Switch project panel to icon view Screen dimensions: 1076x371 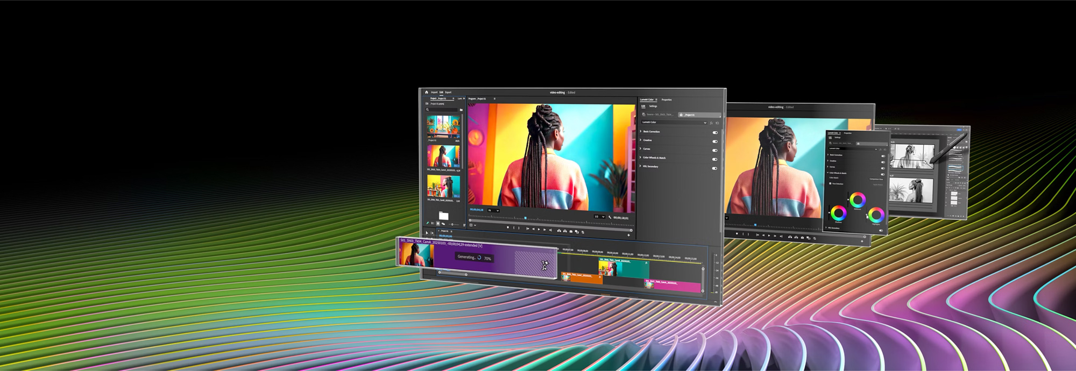438,224
